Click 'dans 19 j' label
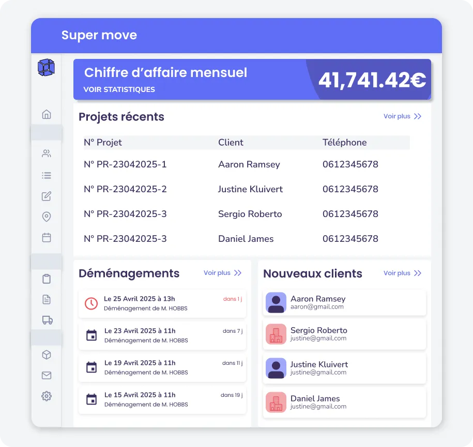 (232, 395)
